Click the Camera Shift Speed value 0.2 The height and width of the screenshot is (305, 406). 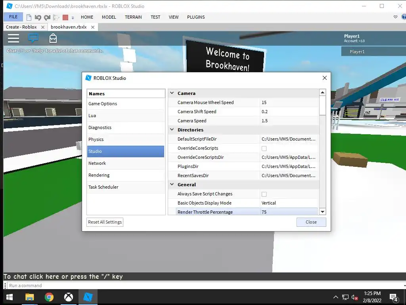pyautogui.click(x=289, y=112)
